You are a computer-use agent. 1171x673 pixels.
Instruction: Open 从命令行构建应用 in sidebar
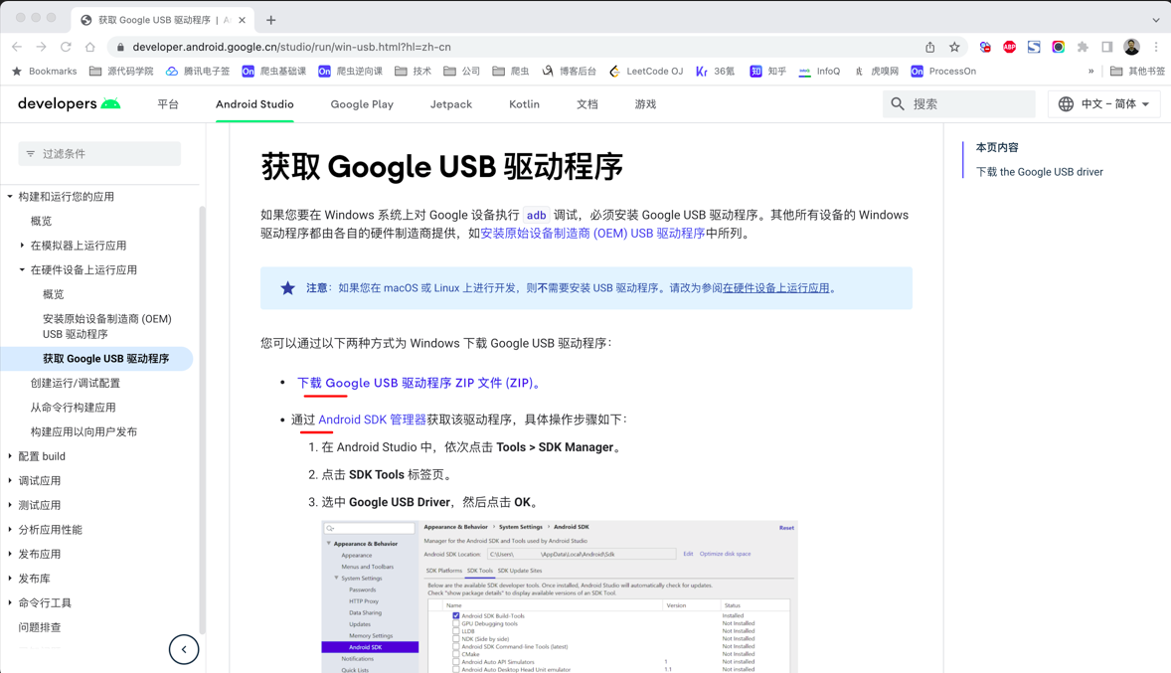(x=74, y=408)
